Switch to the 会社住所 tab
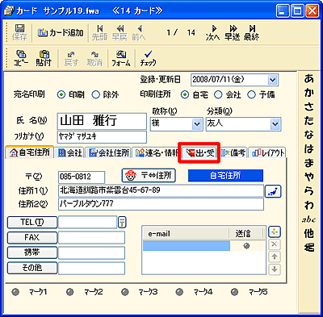323x317 pixels. (109, 152)
